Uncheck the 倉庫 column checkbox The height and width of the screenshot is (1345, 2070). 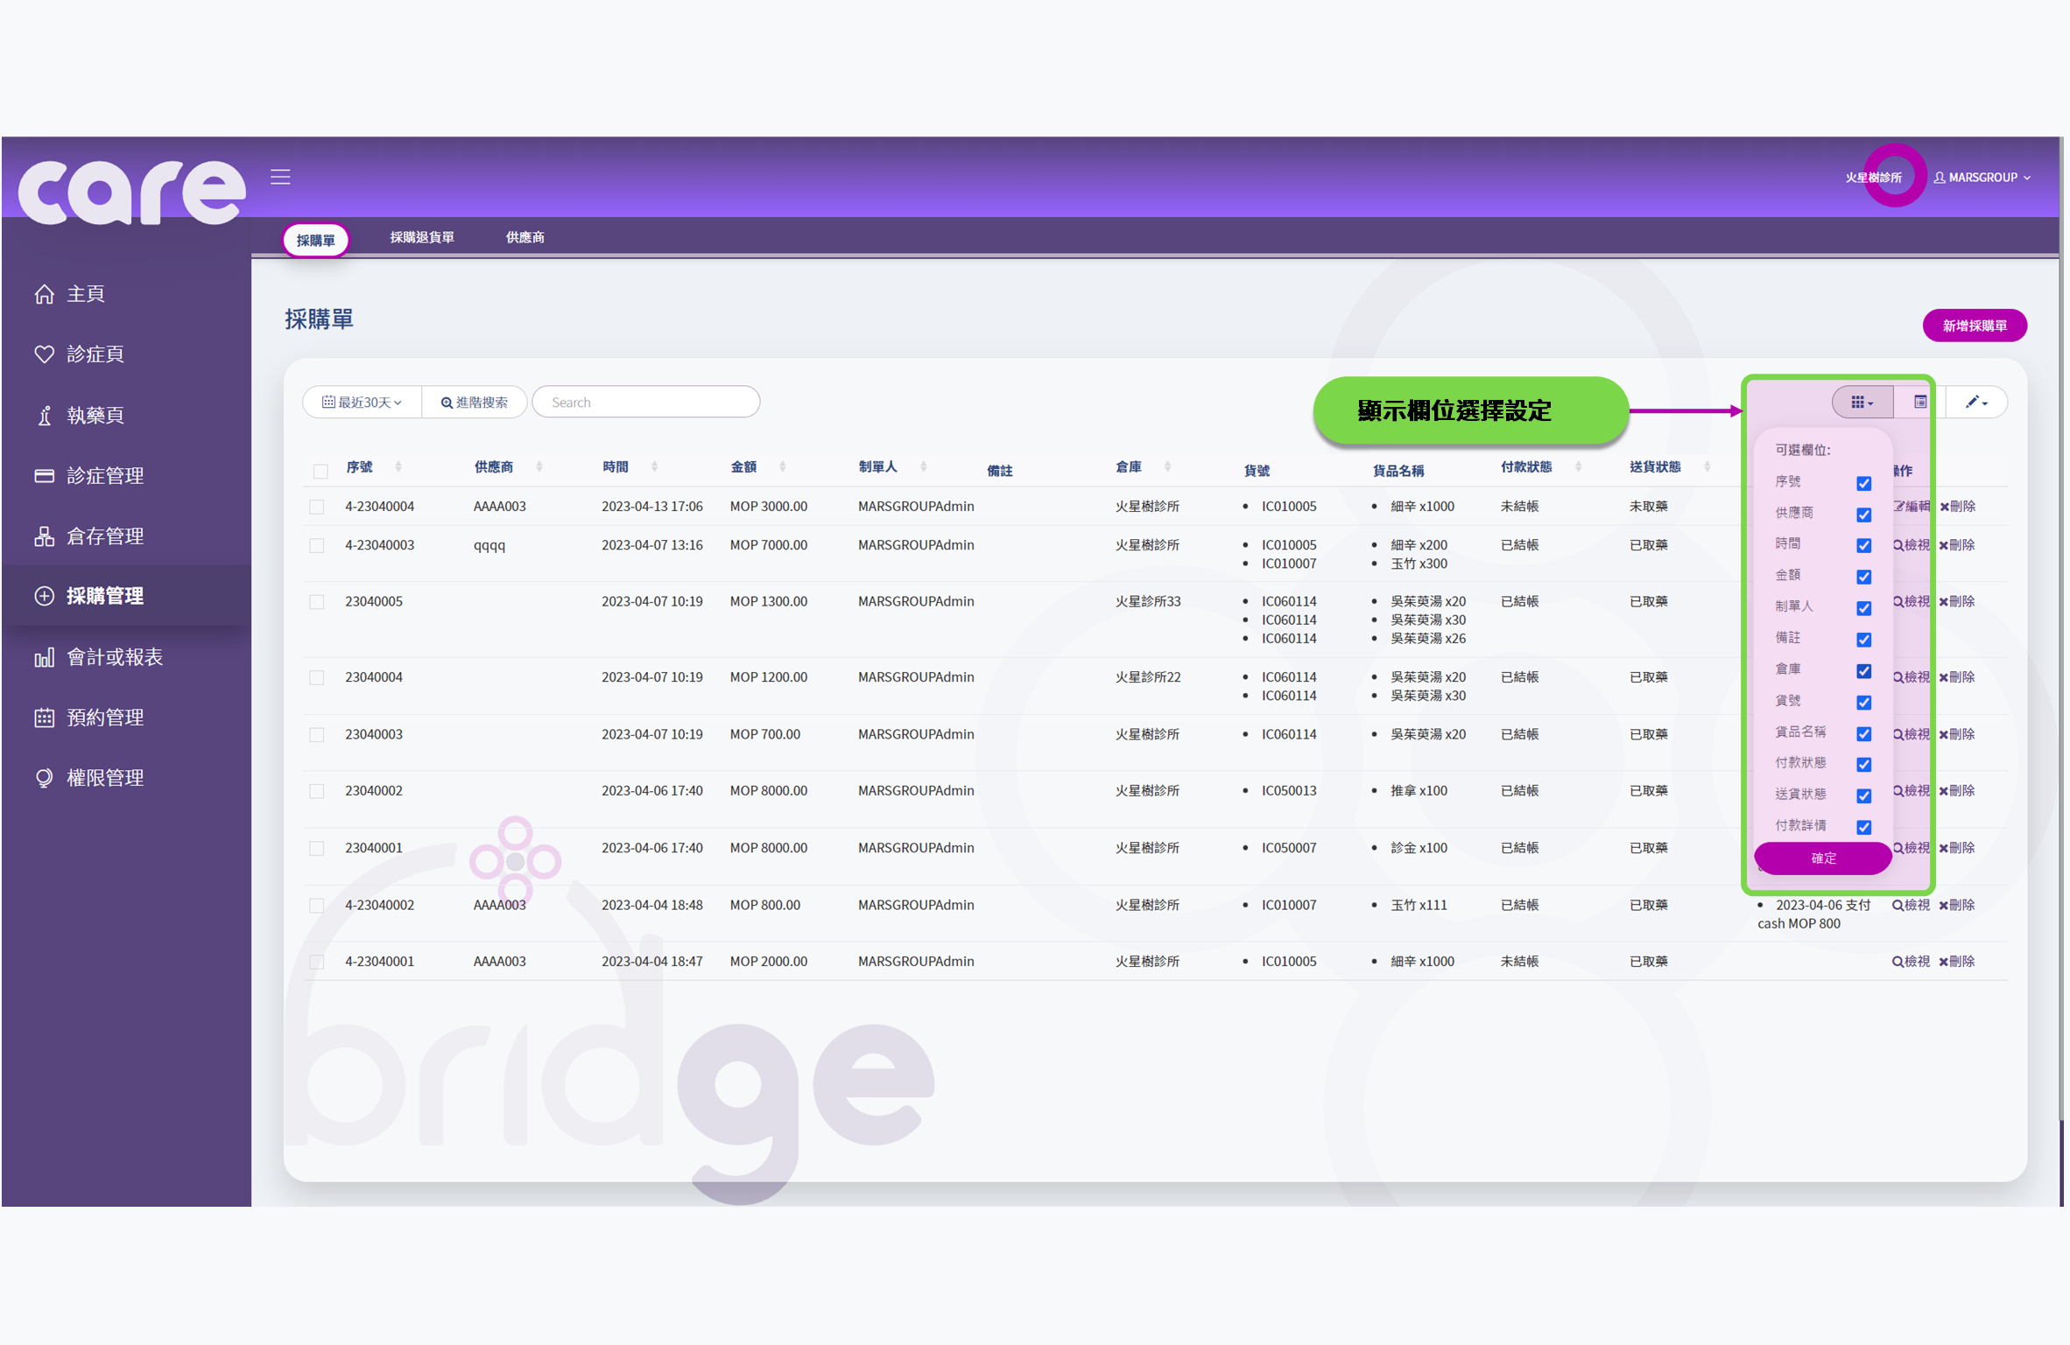click(x=1863, y=671)
